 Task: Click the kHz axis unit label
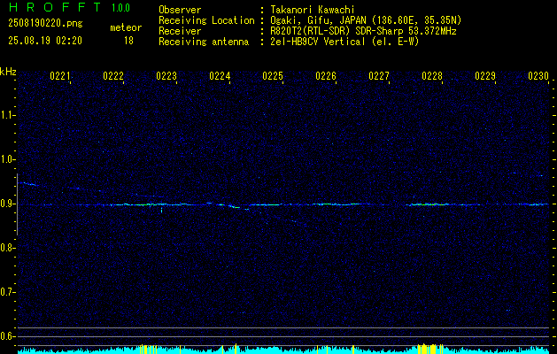(x=8, y=72)
